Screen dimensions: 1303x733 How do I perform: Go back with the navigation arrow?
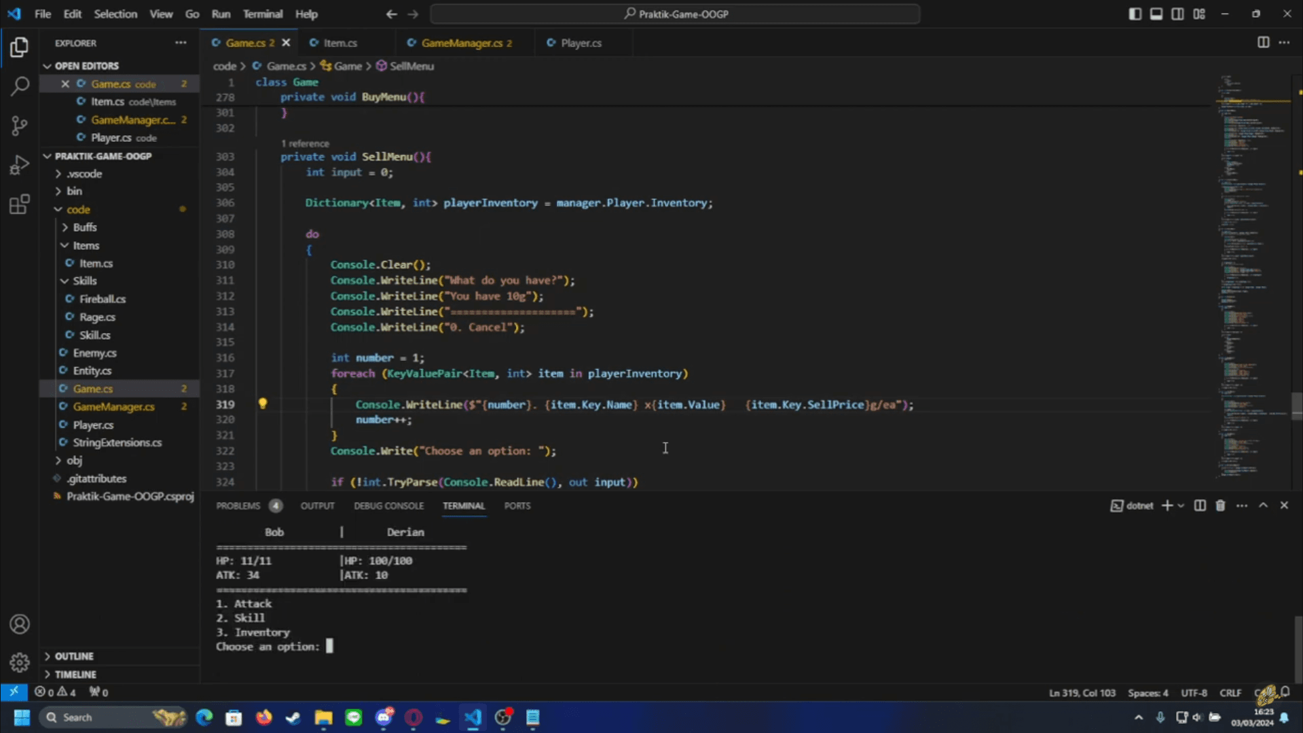coord(391,14)
